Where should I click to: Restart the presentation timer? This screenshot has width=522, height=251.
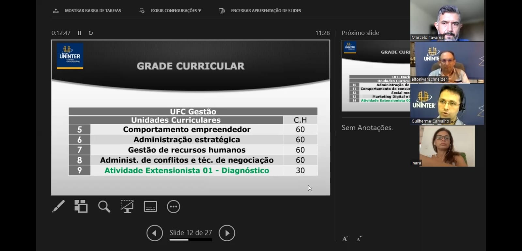(91, 33)
